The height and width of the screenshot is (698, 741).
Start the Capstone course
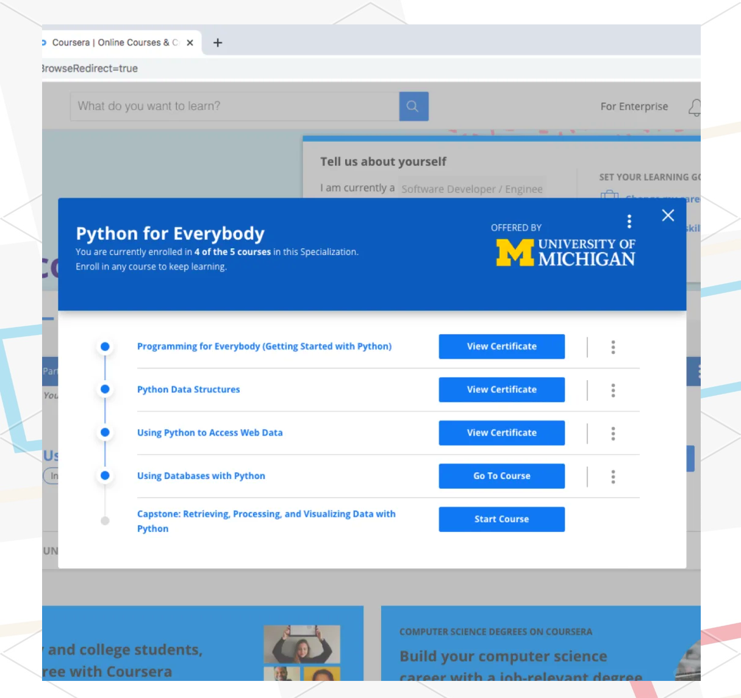point(501,519)
